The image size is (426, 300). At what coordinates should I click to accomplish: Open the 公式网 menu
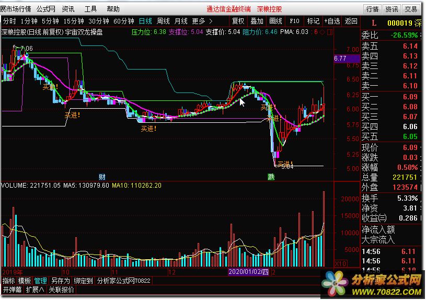tap(45, 9)
